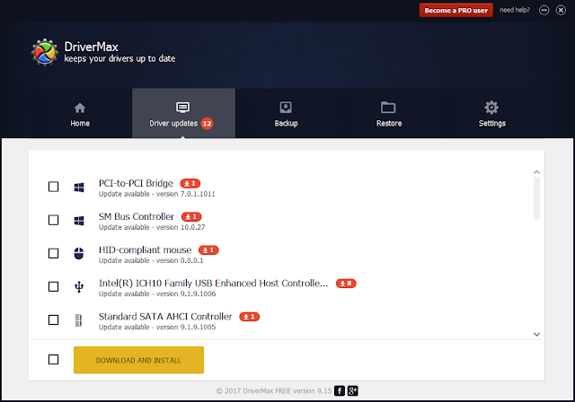Close DriverMax with the X icon
This screenshot has width=575, height=402.
(561, 10)
